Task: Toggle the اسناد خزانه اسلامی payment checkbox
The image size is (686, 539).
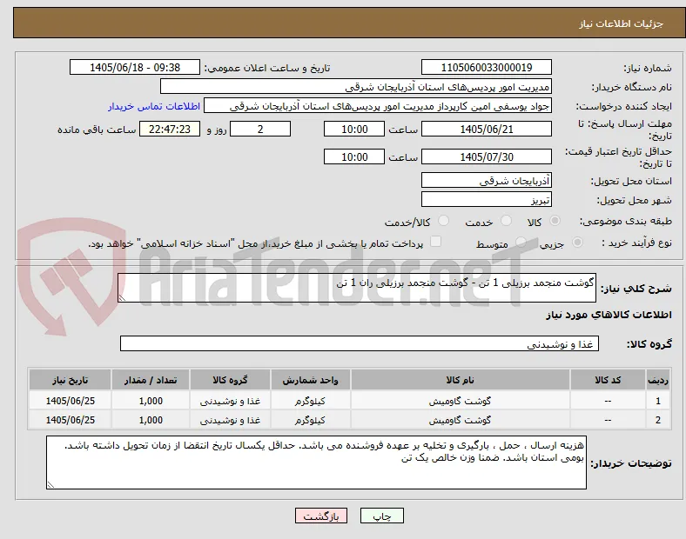Action: [x=436, y=242]
